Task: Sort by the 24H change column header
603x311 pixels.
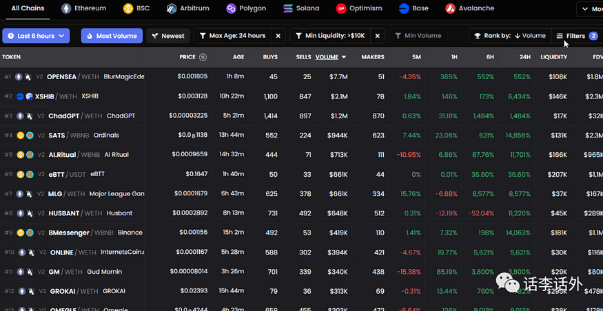Action: point(525,57)
